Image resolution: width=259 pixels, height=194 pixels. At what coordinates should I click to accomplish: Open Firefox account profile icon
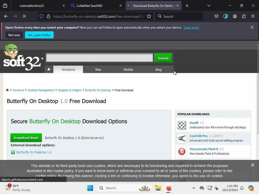pyautogui.click(x=235, y=16)
